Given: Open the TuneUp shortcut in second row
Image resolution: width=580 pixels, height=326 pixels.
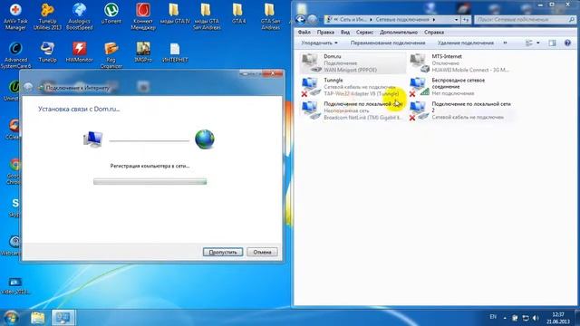Looking at the screenshot, I should click(47, 53).
